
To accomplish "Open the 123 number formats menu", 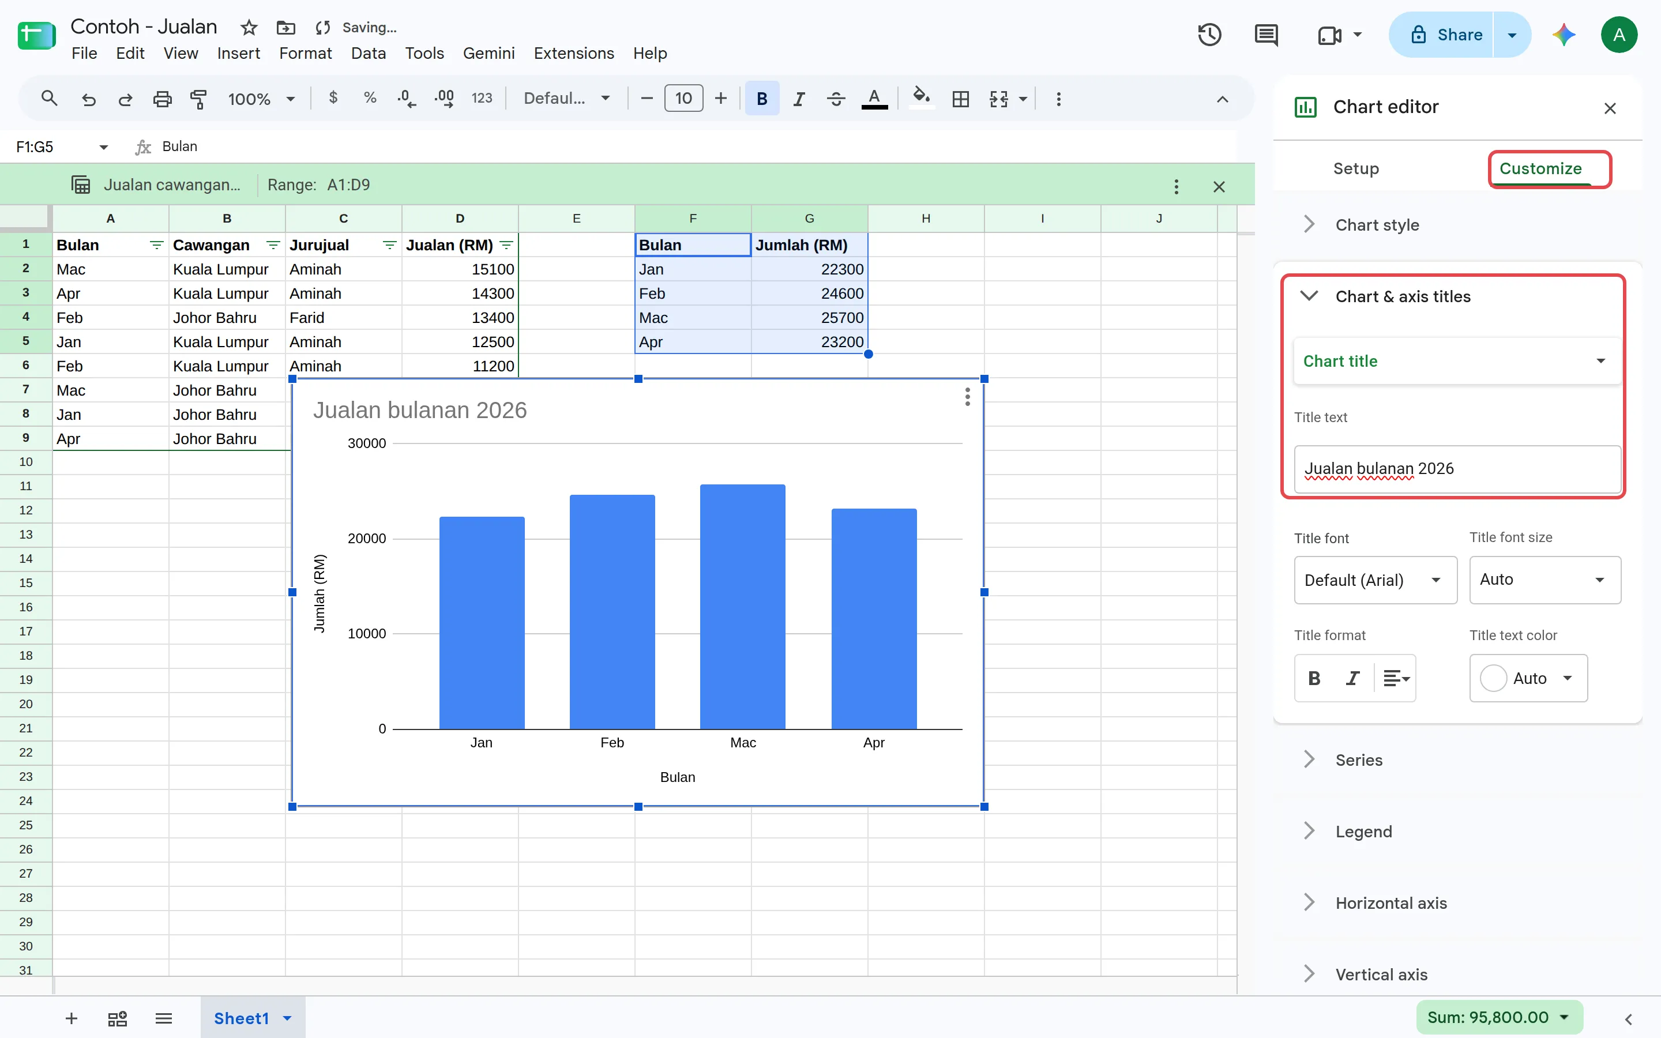I will tap(482, 98).
